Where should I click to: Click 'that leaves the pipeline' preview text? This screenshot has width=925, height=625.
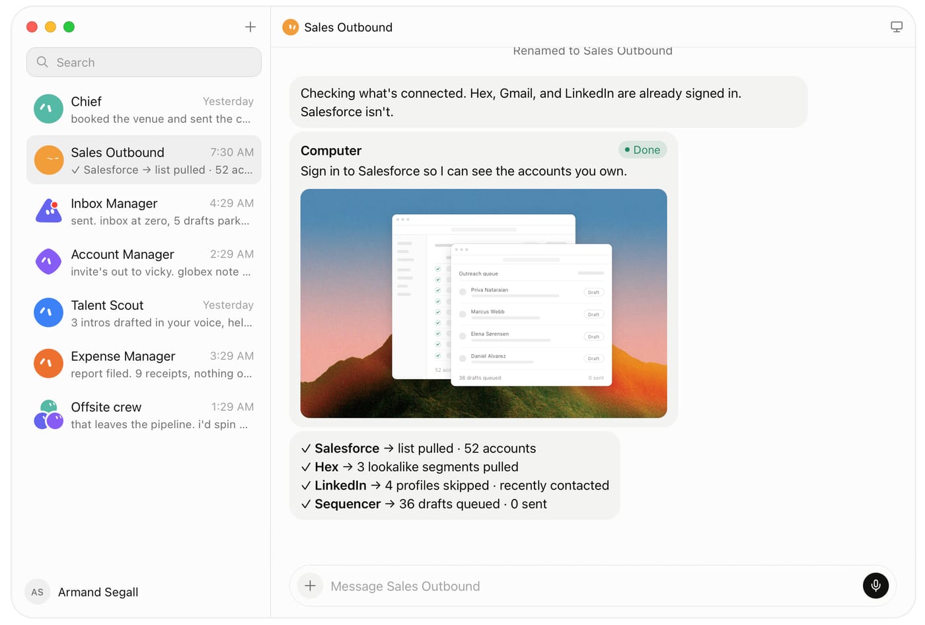pyautogui.click(x=160, y=424)
